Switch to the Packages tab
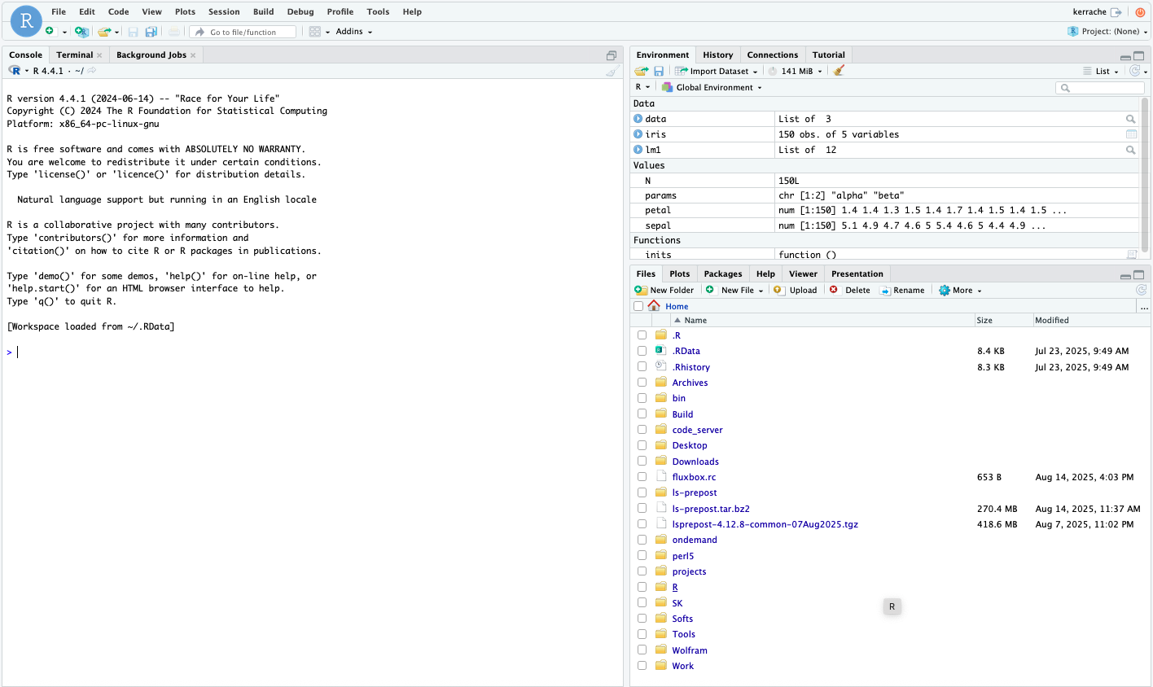Image resolution: width=1153 pixels, height=687 pixels. coord(723,274)
